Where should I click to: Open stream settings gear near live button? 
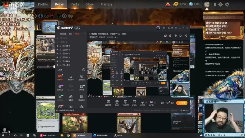pyautogui.click(x=172, y=103)
